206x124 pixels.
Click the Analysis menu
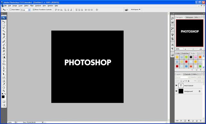point(38,6)
